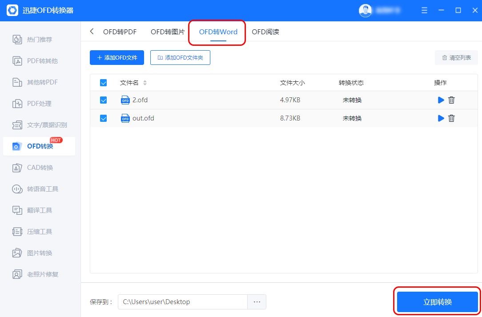Open the app hamburger menu

point(424,10)
